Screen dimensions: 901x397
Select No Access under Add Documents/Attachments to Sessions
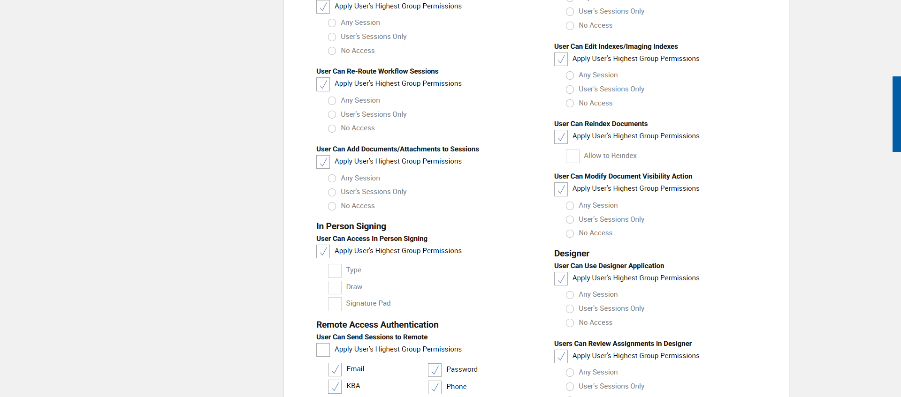pos(332,206)
